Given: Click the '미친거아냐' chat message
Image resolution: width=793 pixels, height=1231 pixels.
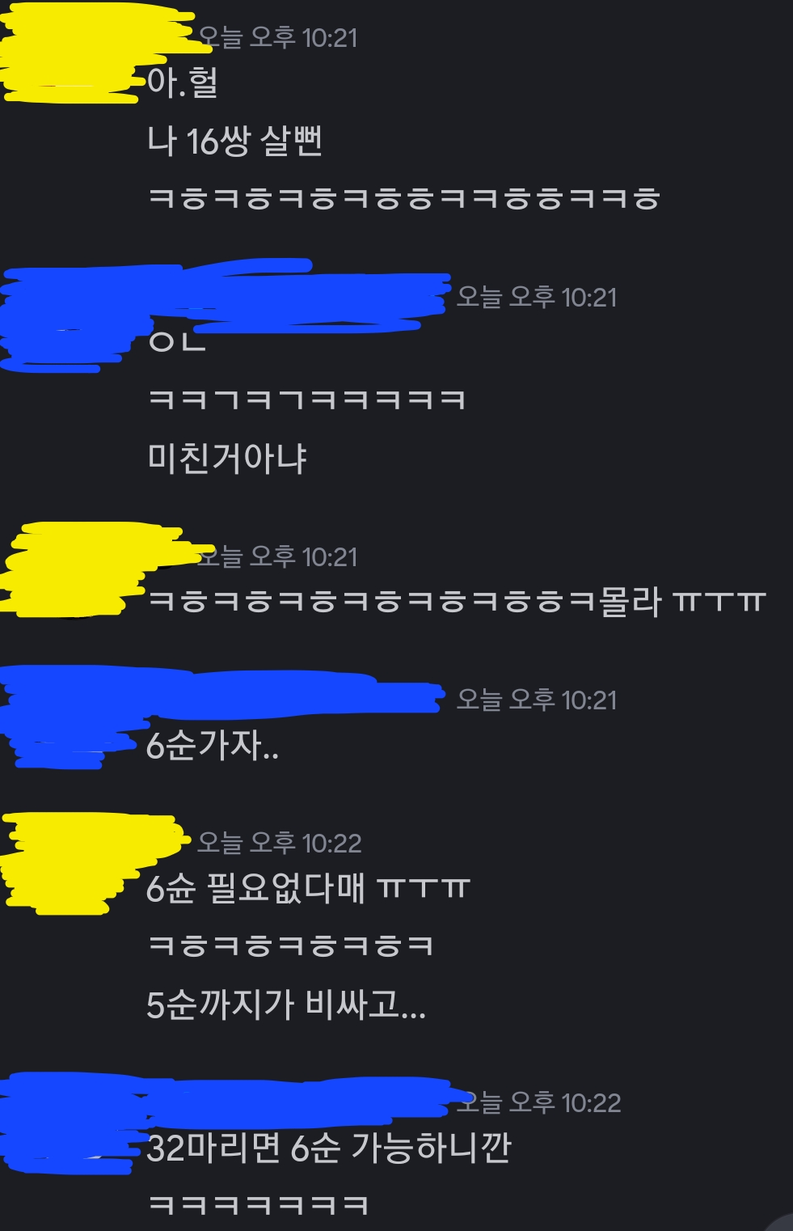Looking at the screenshot, I should [227, 459].
